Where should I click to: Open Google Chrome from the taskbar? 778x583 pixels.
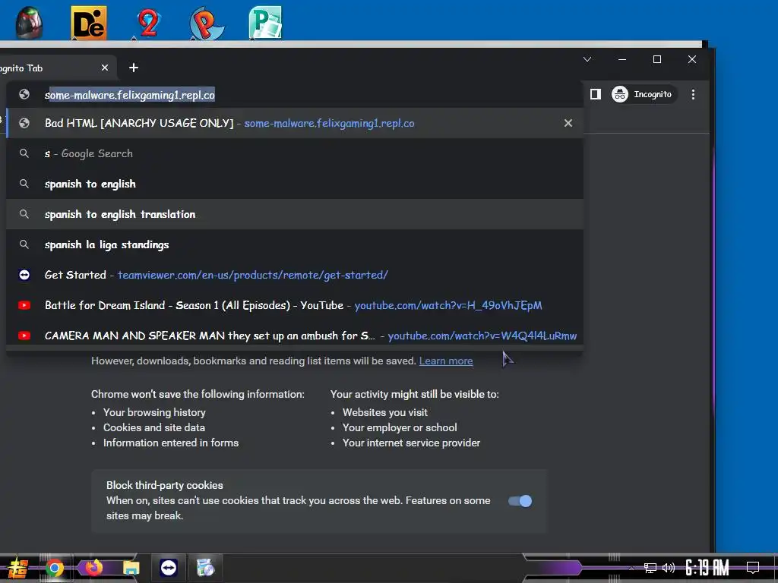55,568
